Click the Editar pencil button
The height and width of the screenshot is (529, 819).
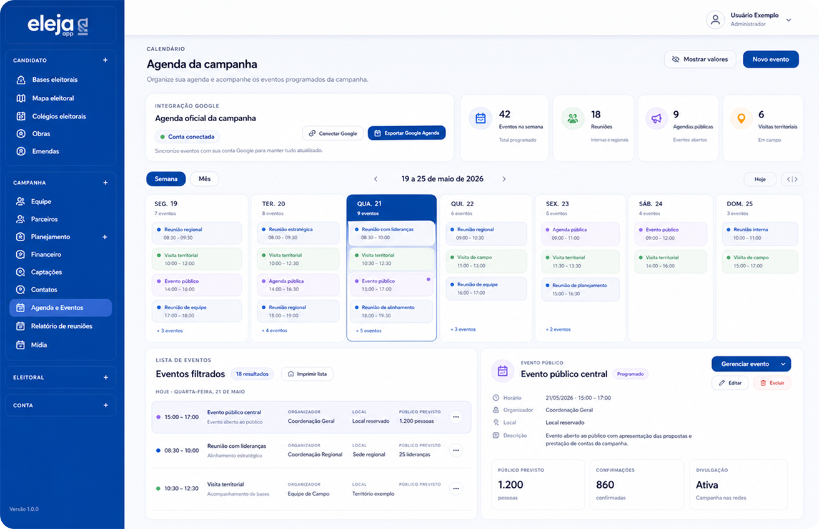click(x=730, y=383)
